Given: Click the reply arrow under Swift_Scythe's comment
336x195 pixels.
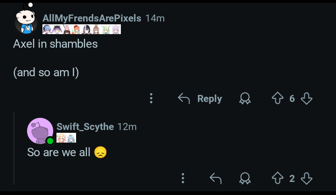Looking at the screenshot, I should click(215, 178).
